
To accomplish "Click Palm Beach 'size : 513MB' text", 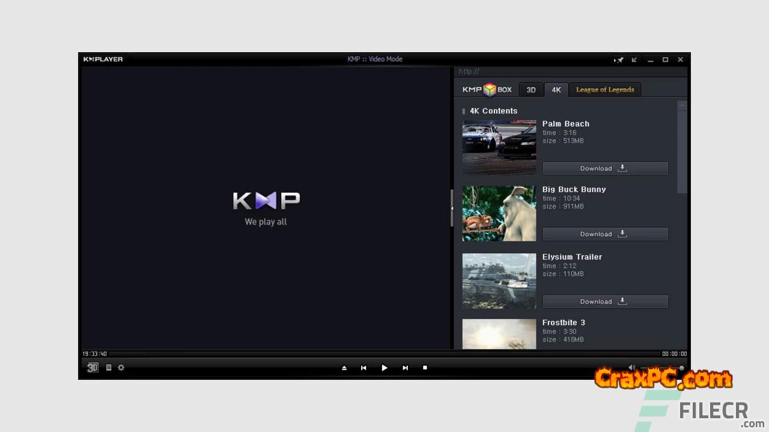I will 563,141.
